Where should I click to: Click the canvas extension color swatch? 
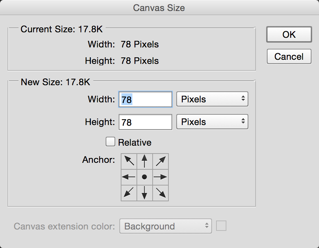point(221,226)
